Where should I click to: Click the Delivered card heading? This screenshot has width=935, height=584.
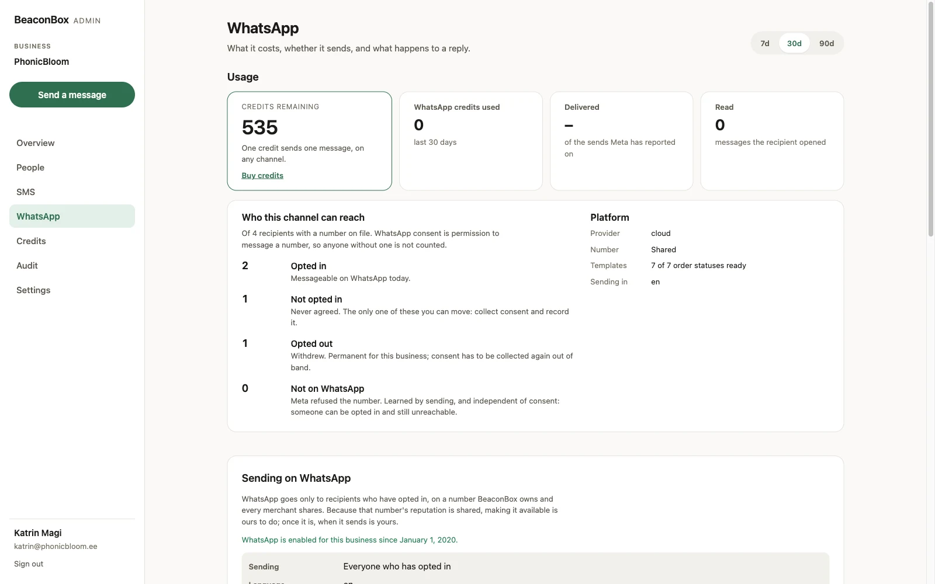[581, 107]
